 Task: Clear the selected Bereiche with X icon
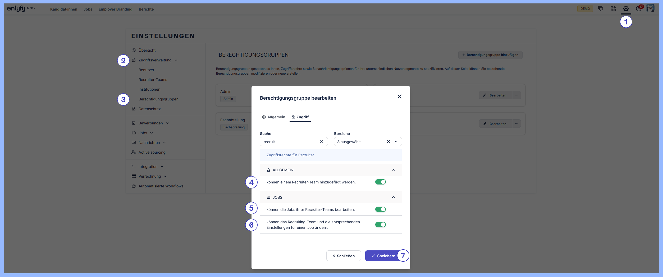pos(388,142)
